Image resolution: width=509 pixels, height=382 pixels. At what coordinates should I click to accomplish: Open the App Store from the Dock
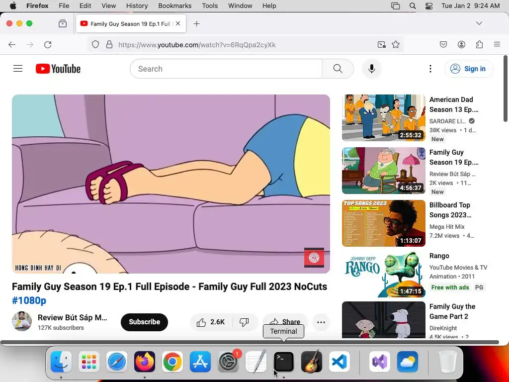coord(200,362)
